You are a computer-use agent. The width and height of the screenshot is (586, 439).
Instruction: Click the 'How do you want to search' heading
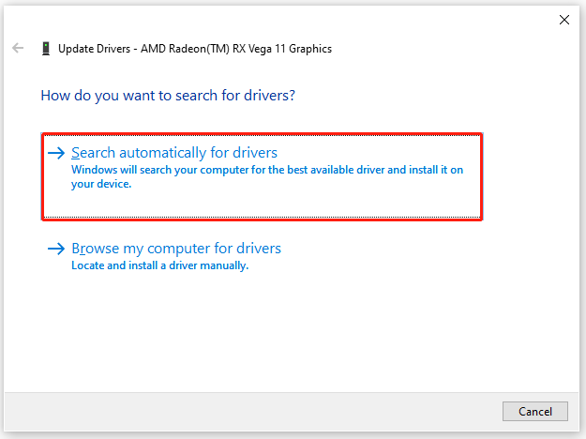(x=168, y=96)
